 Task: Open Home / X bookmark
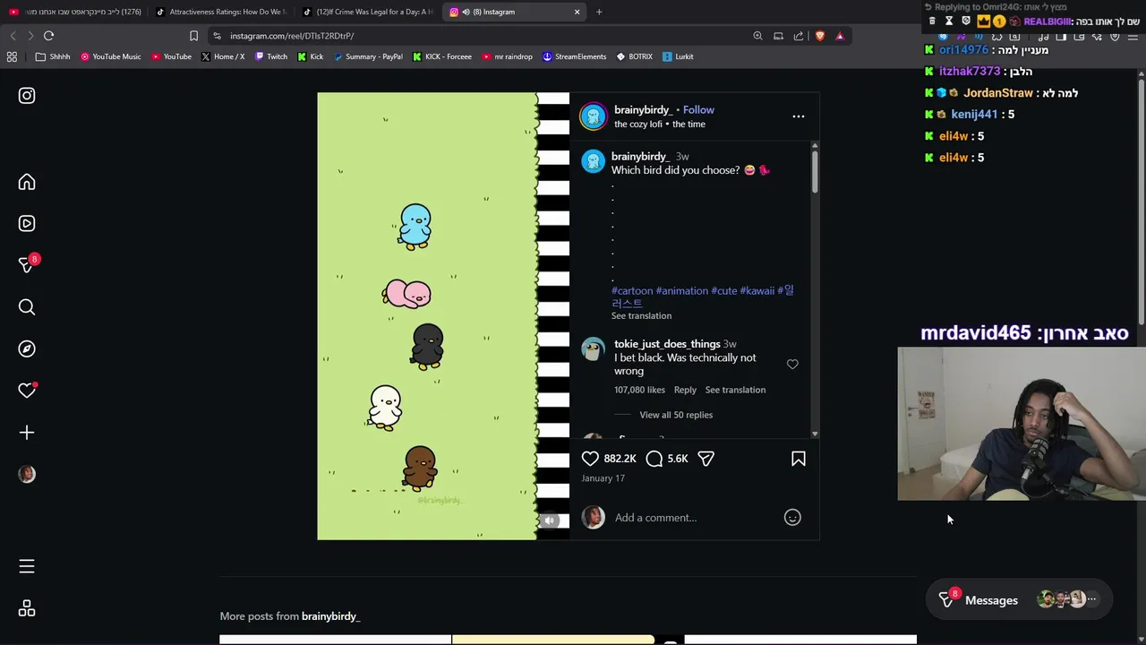point(223,56)
